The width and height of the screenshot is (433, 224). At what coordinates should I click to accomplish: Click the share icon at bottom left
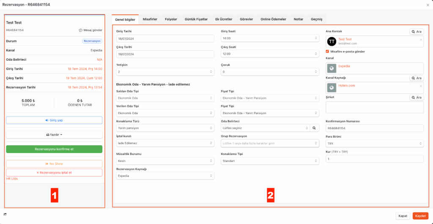(x=5, y=215)
